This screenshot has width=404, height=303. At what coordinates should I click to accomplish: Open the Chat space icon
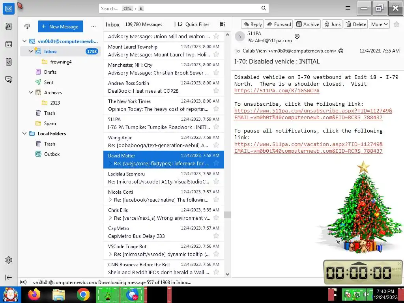(x=9, y=79)
